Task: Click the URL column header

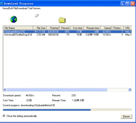Action: 128,28
